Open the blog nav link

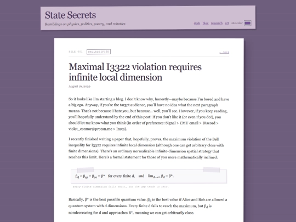pos(206,23)
